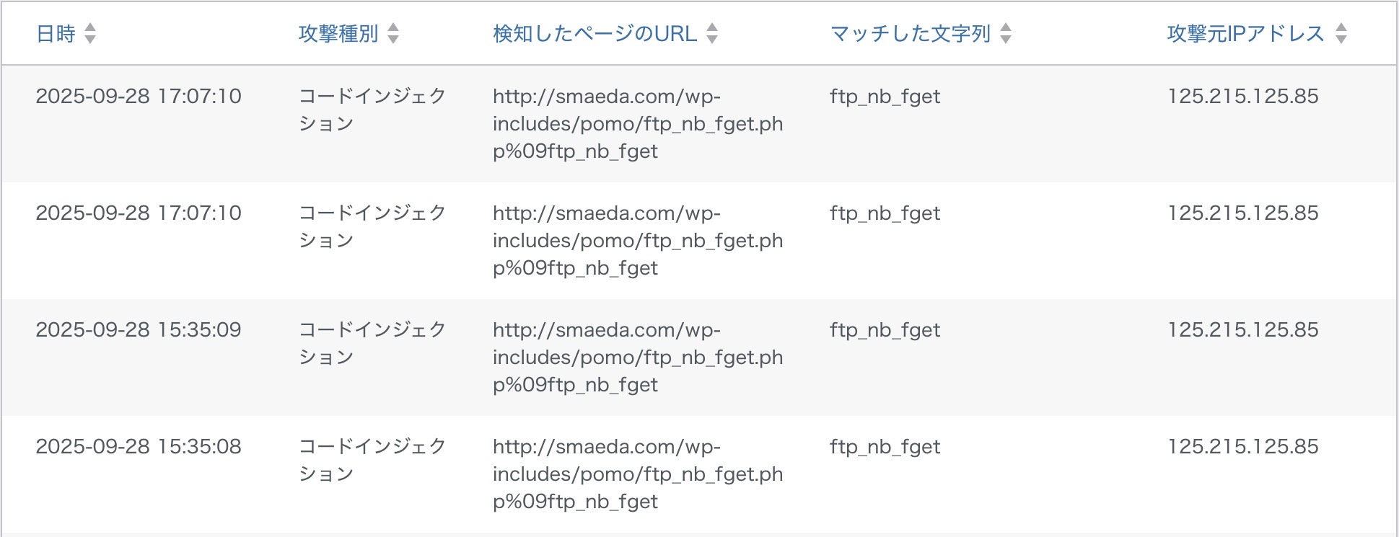Click the source IP in the 15:35:08 row

pos(1243,447)
